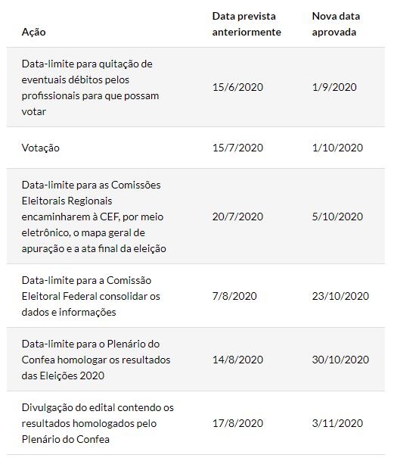Click the previous date 15/6/2020
The height and width of the screenshot is (458, 394).
point(237,87)
